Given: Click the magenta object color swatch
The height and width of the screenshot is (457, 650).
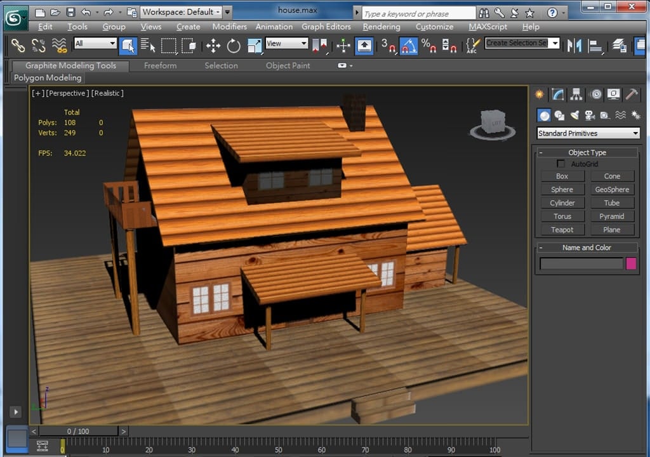Looking at the screenshot, I should click(x=631, y=263).
